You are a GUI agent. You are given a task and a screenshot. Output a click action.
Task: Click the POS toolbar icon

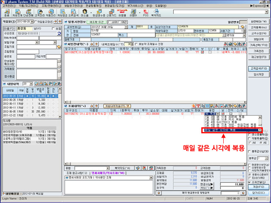tap(146, 13)
